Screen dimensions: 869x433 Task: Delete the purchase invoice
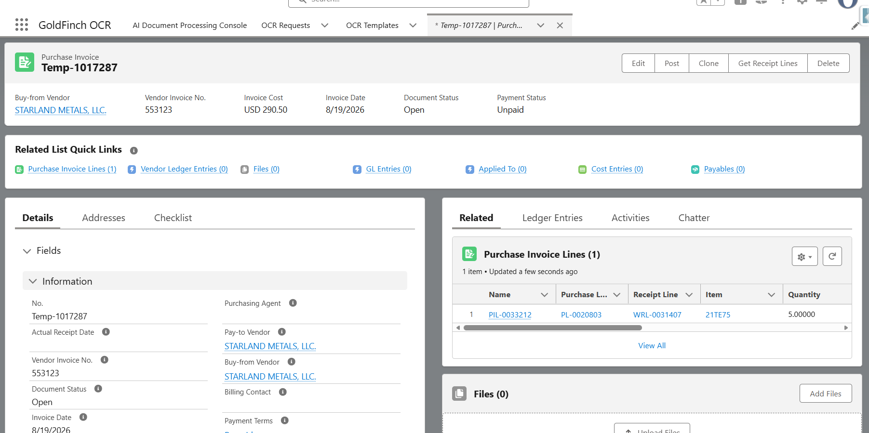pos(829,63)
